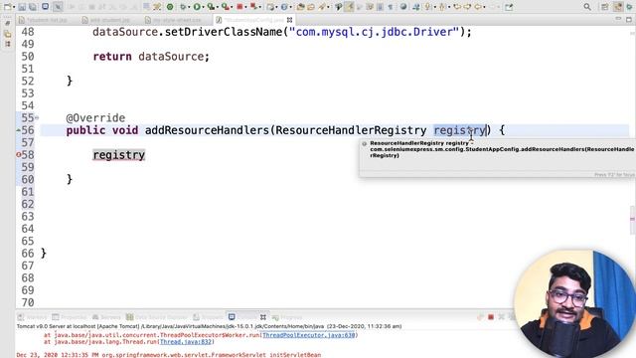The image size is (636, 358).
Task: Collapse the fold toggle at line 55
Action: pyautogui.click(x=37, y=117)
